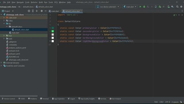Open Search Everywhere magnifier icon
Viewport: 184px width, 104px height.
tap(177, 7)
